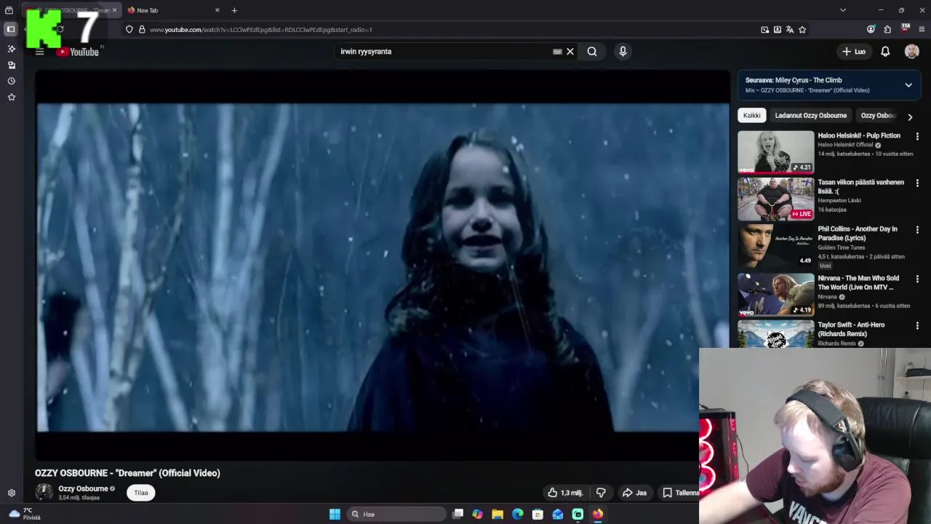Open Microsoft Edge from taskbar

click(518, 515)
